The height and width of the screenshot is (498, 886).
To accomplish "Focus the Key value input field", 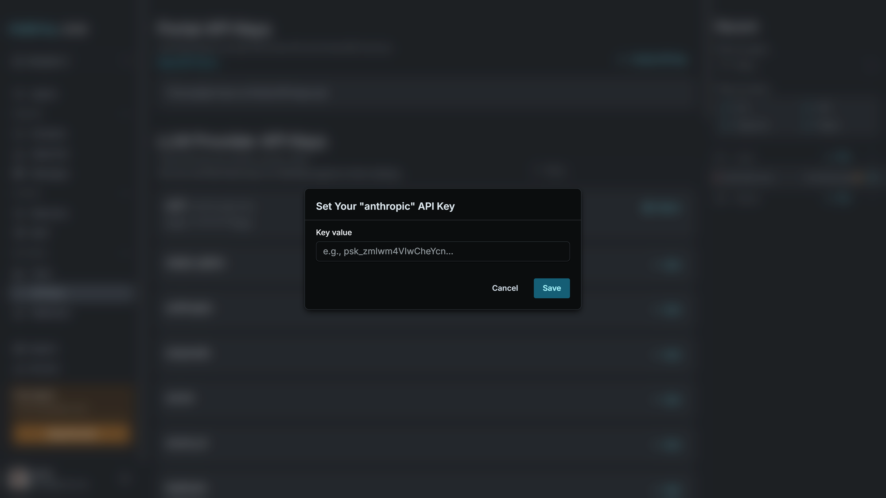I will [x=442, y=251].
